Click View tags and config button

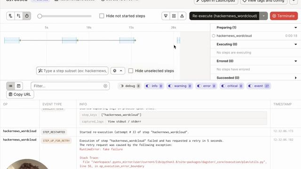point(263,1)
